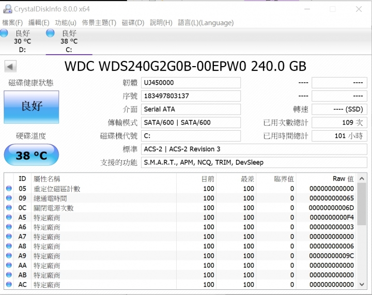Click the scroll up arrow of attribute list
Image resolution: width=372 pixels, height=295 pixels.
[x=362, y=179]
